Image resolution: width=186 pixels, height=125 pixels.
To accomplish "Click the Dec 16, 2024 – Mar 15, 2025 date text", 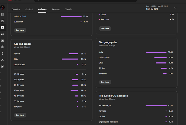I will point(157,6).
